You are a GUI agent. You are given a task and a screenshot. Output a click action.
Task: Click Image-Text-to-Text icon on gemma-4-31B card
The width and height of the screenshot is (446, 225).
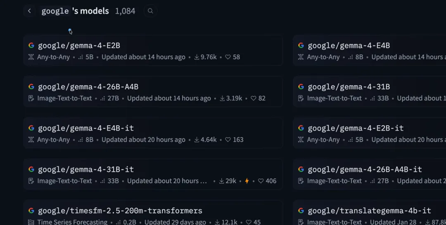tap(301, 98)
